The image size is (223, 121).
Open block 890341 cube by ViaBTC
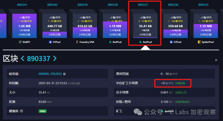[x=25, y=26]
